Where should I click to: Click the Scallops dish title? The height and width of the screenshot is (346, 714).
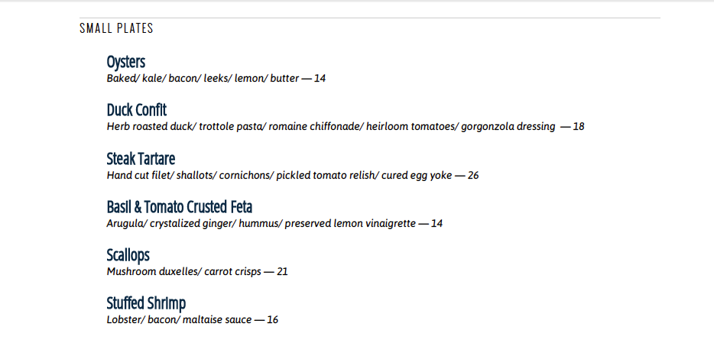coord(128,255)
